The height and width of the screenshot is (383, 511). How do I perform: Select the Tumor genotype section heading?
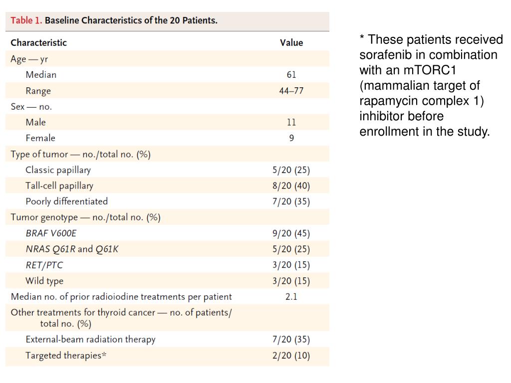(85, 217)
